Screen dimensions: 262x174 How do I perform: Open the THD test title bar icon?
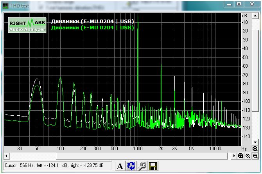[x=5, y=5]
